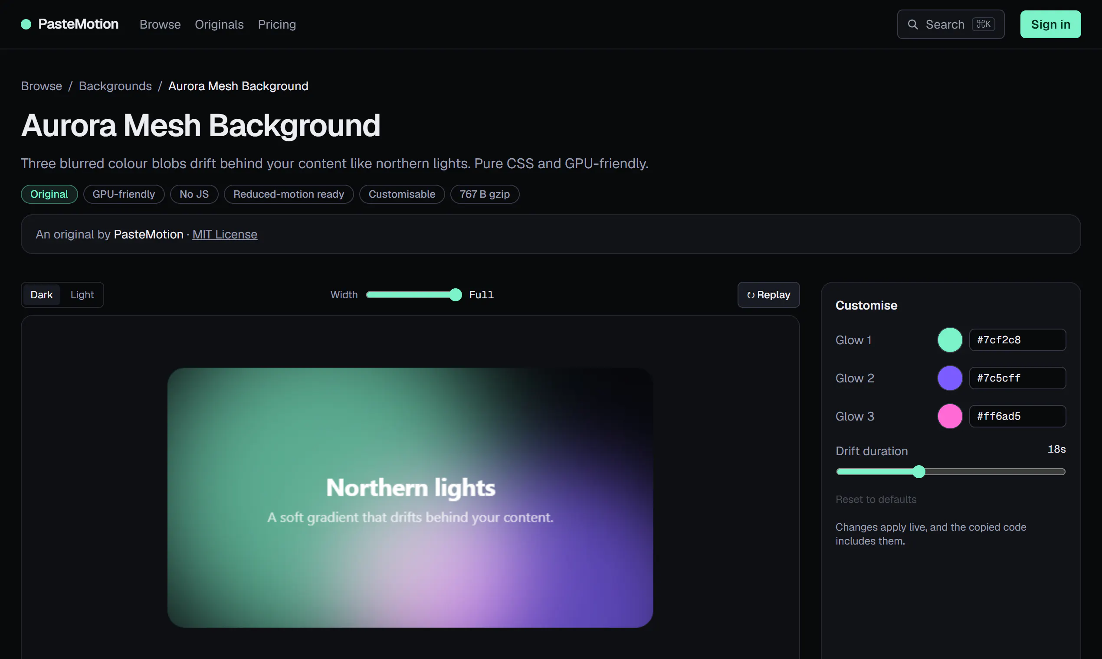The width and height of the screenshot is (1102, 659).
Task: Click the GPU-friendly tag
Action: [x=124, y=194]
